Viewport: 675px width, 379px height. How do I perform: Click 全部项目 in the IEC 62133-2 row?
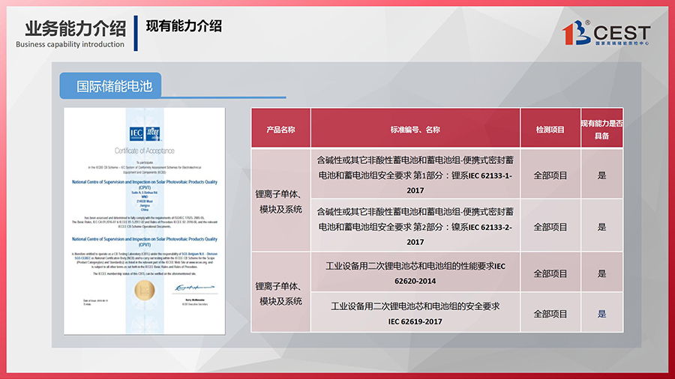[550, 227]
